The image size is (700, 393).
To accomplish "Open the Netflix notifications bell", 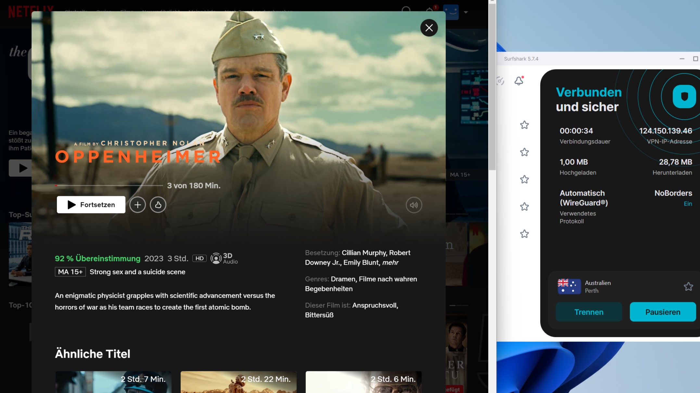I will pos(430,11).
